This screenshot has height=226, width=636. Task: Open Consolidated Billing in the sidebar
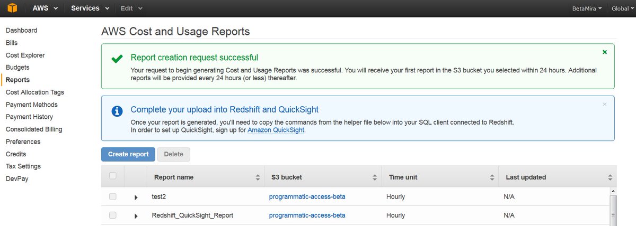[34, 129]
